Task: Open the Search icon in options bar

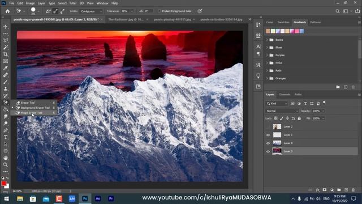Action: point(338,11)
